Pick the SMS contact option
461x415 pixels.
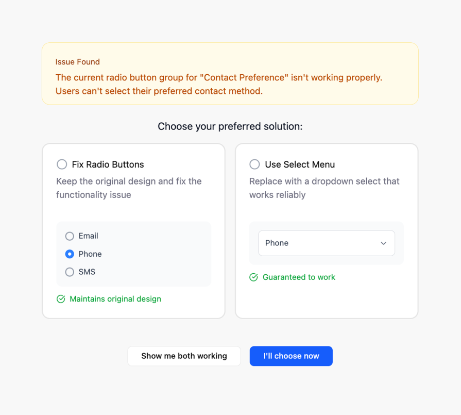coord(70,272)
